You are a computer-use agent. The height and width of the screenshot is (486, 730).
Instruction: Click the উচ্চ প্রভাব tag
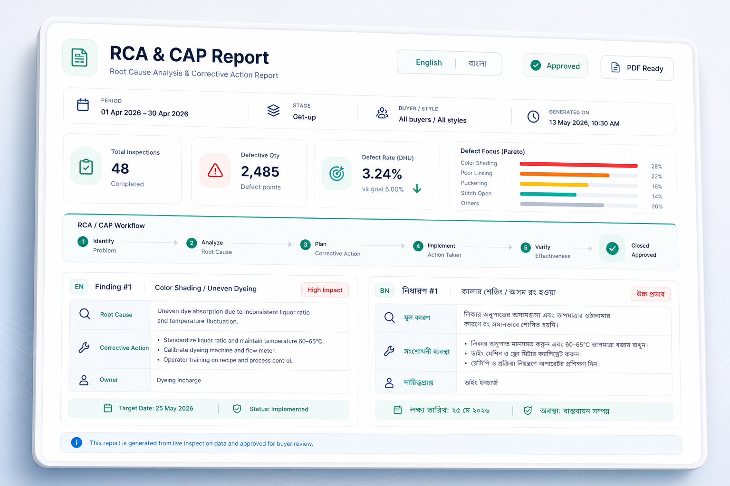(x=651, y=294)
